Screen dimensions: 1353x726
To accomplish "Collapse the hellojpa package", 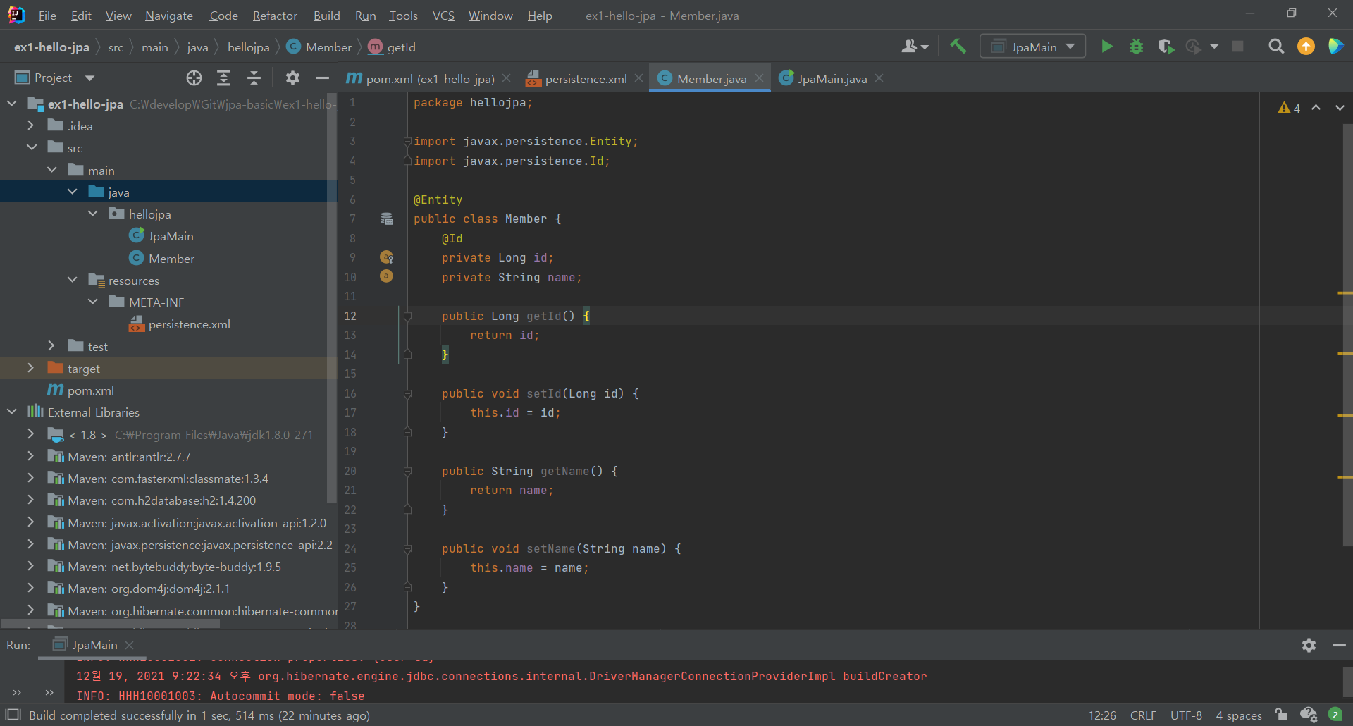I will [x=92, y=214].
